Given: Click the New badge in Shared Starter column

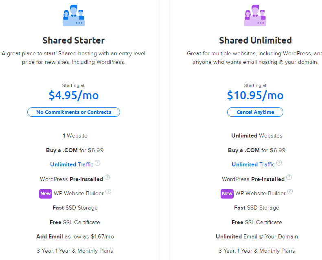Looking at the screenshot, I should click(x=45, y=194).
